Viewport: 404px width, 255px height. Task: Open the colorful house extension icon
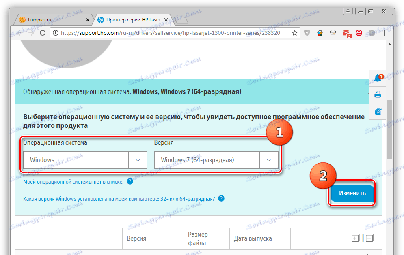320,33
